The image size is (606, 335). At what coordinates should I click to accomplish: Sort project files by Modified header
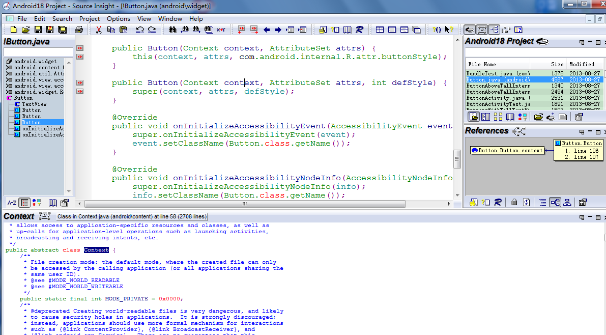tap(584, 64)
